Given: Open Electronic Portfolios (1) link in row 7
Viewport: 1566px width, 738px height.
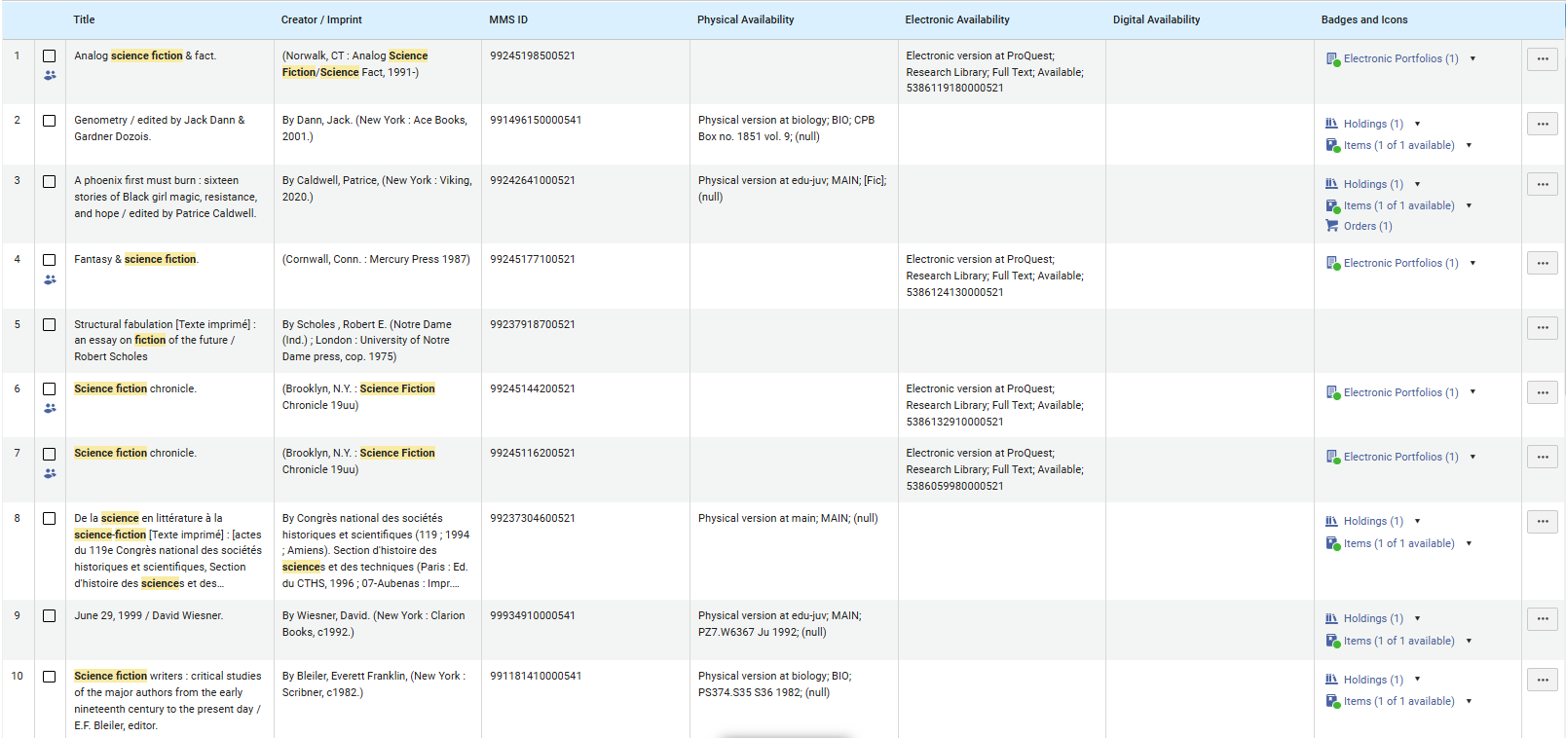Looking at the screenshot, I should [1401, 458].
